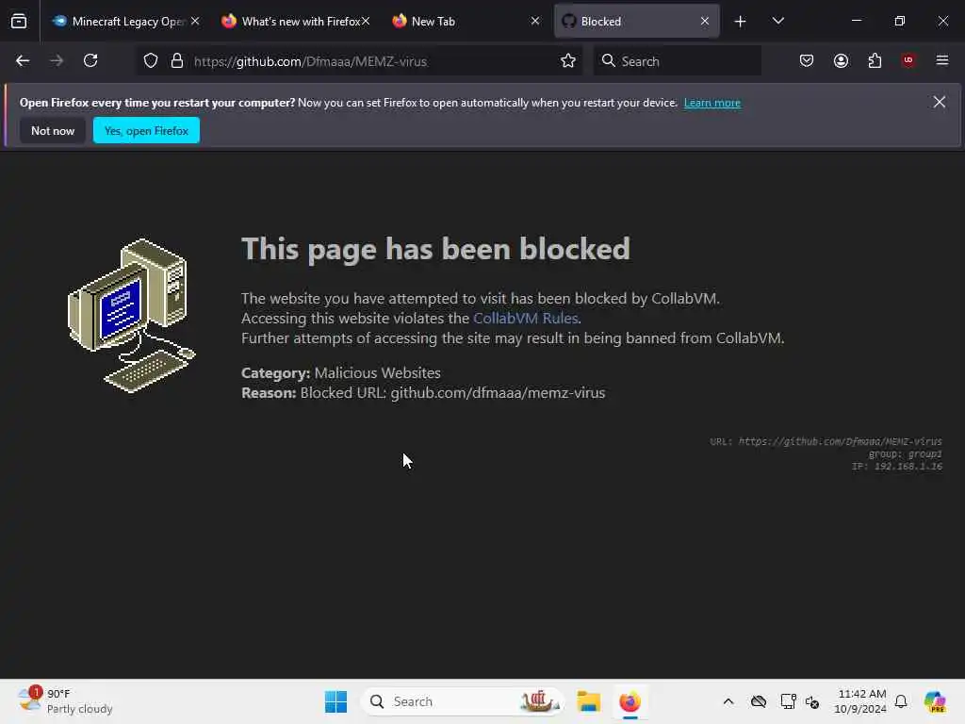The width and height of the screenshot is (965, 724).
Task: Switch to the What's new with Firefox tab
Action: [296, 22]
